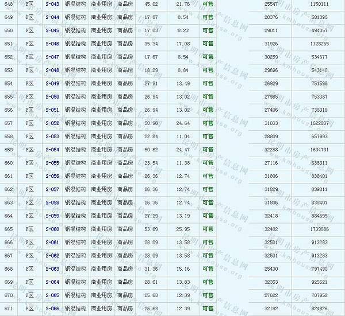Open the S-048 unit link
345x316 pixels.
click(x=52, y=70)
